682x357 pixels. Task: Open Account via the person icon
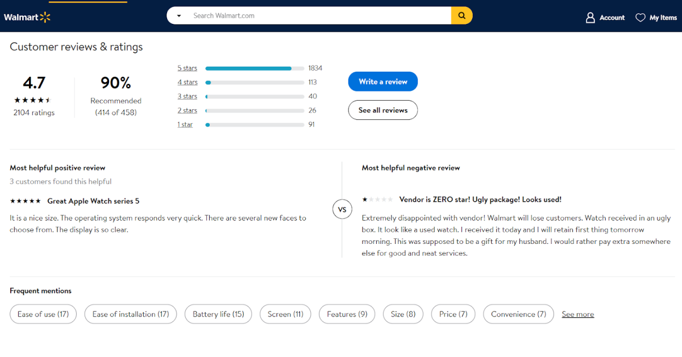pos(589,17)
